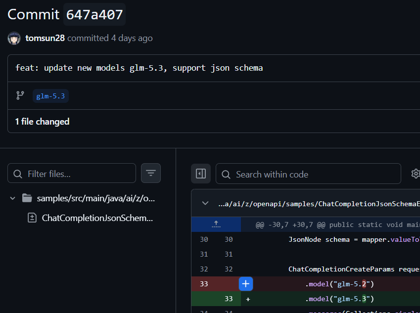Click the JsonNode schema code line 30
The height and width of the screenshot is (313, 420).
point(354,239)
